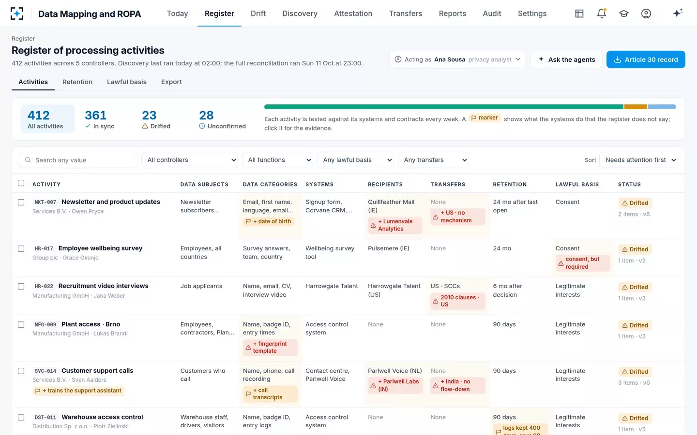Click the date of birth flag marker
This screenshot has width=697, height=435.
269,221
